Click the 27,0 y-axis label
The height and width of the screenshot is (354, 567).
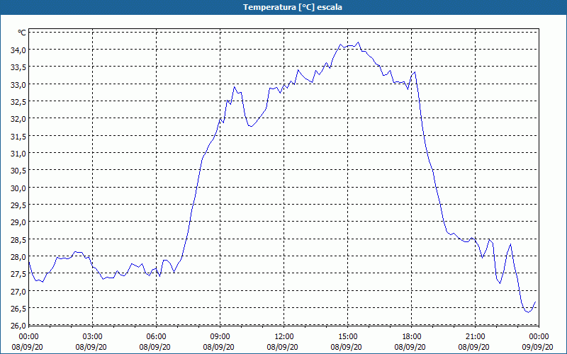coord(18,291)
